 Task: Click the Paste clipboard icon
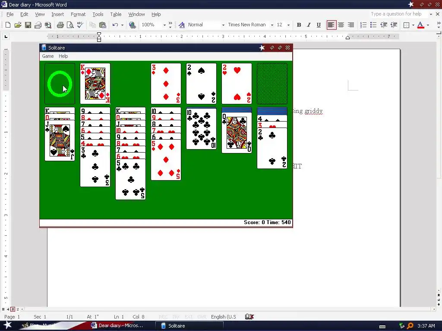103,25
